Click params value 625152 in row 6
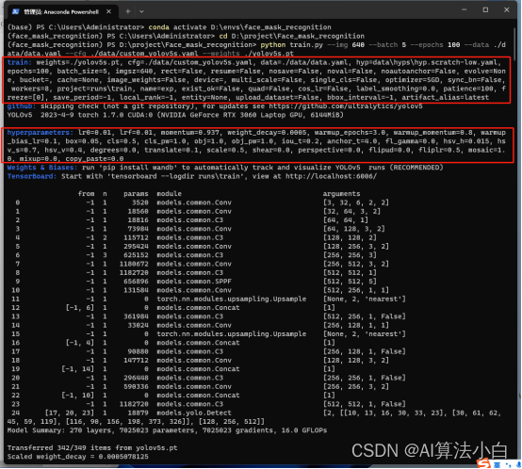This screenshot has height=469, width=522. [136, 255]
